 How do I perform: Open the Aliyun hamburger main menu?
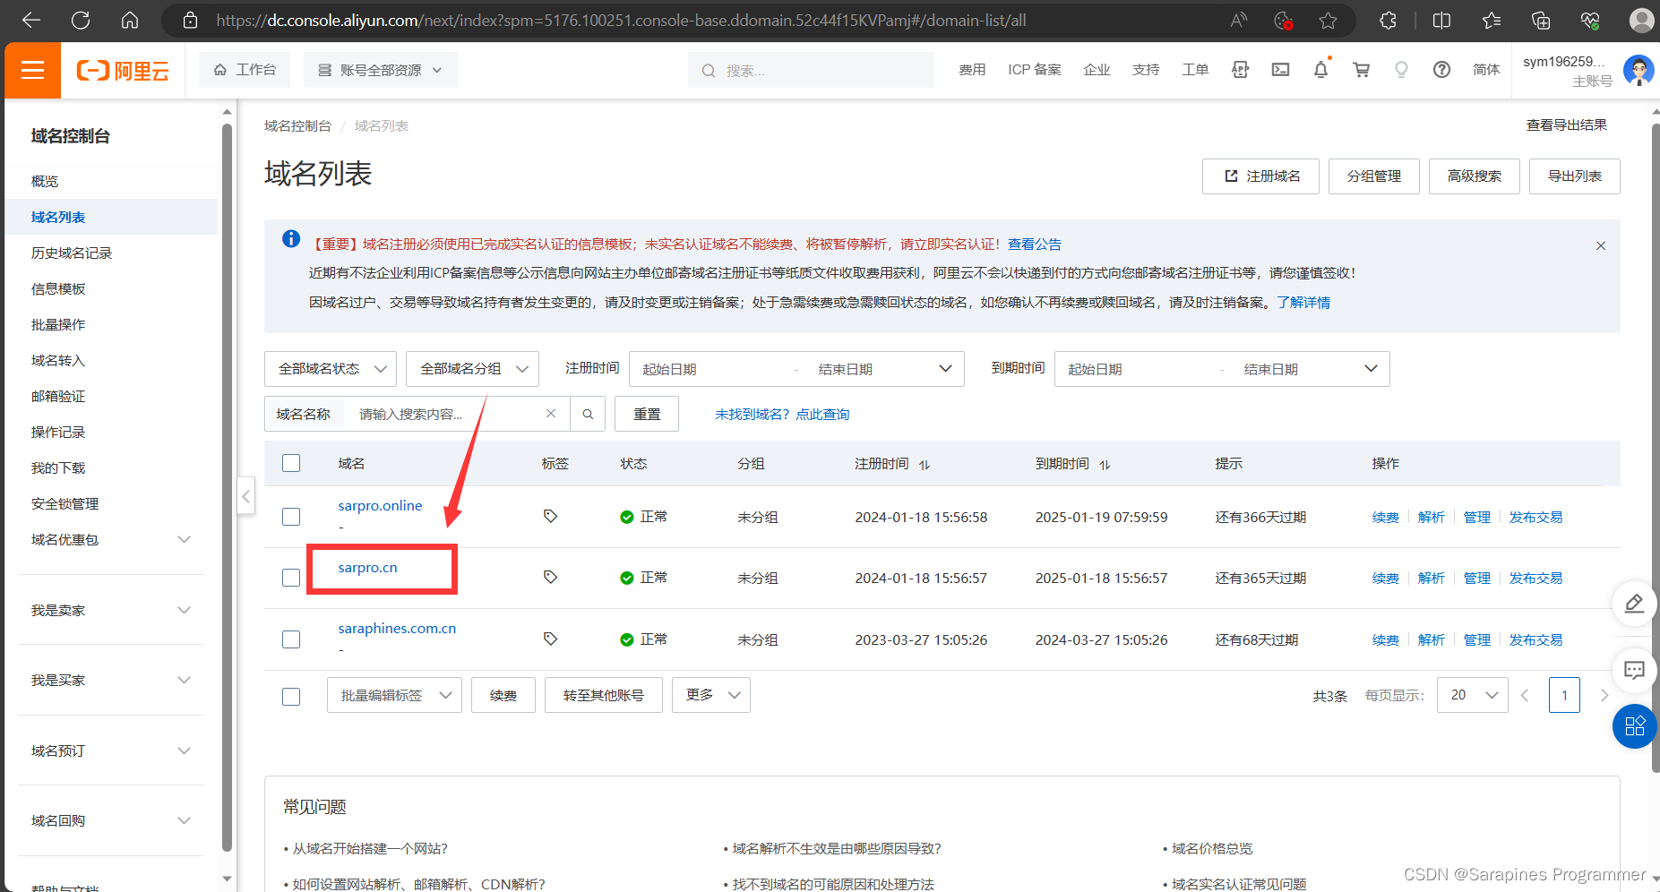[33, 70]
